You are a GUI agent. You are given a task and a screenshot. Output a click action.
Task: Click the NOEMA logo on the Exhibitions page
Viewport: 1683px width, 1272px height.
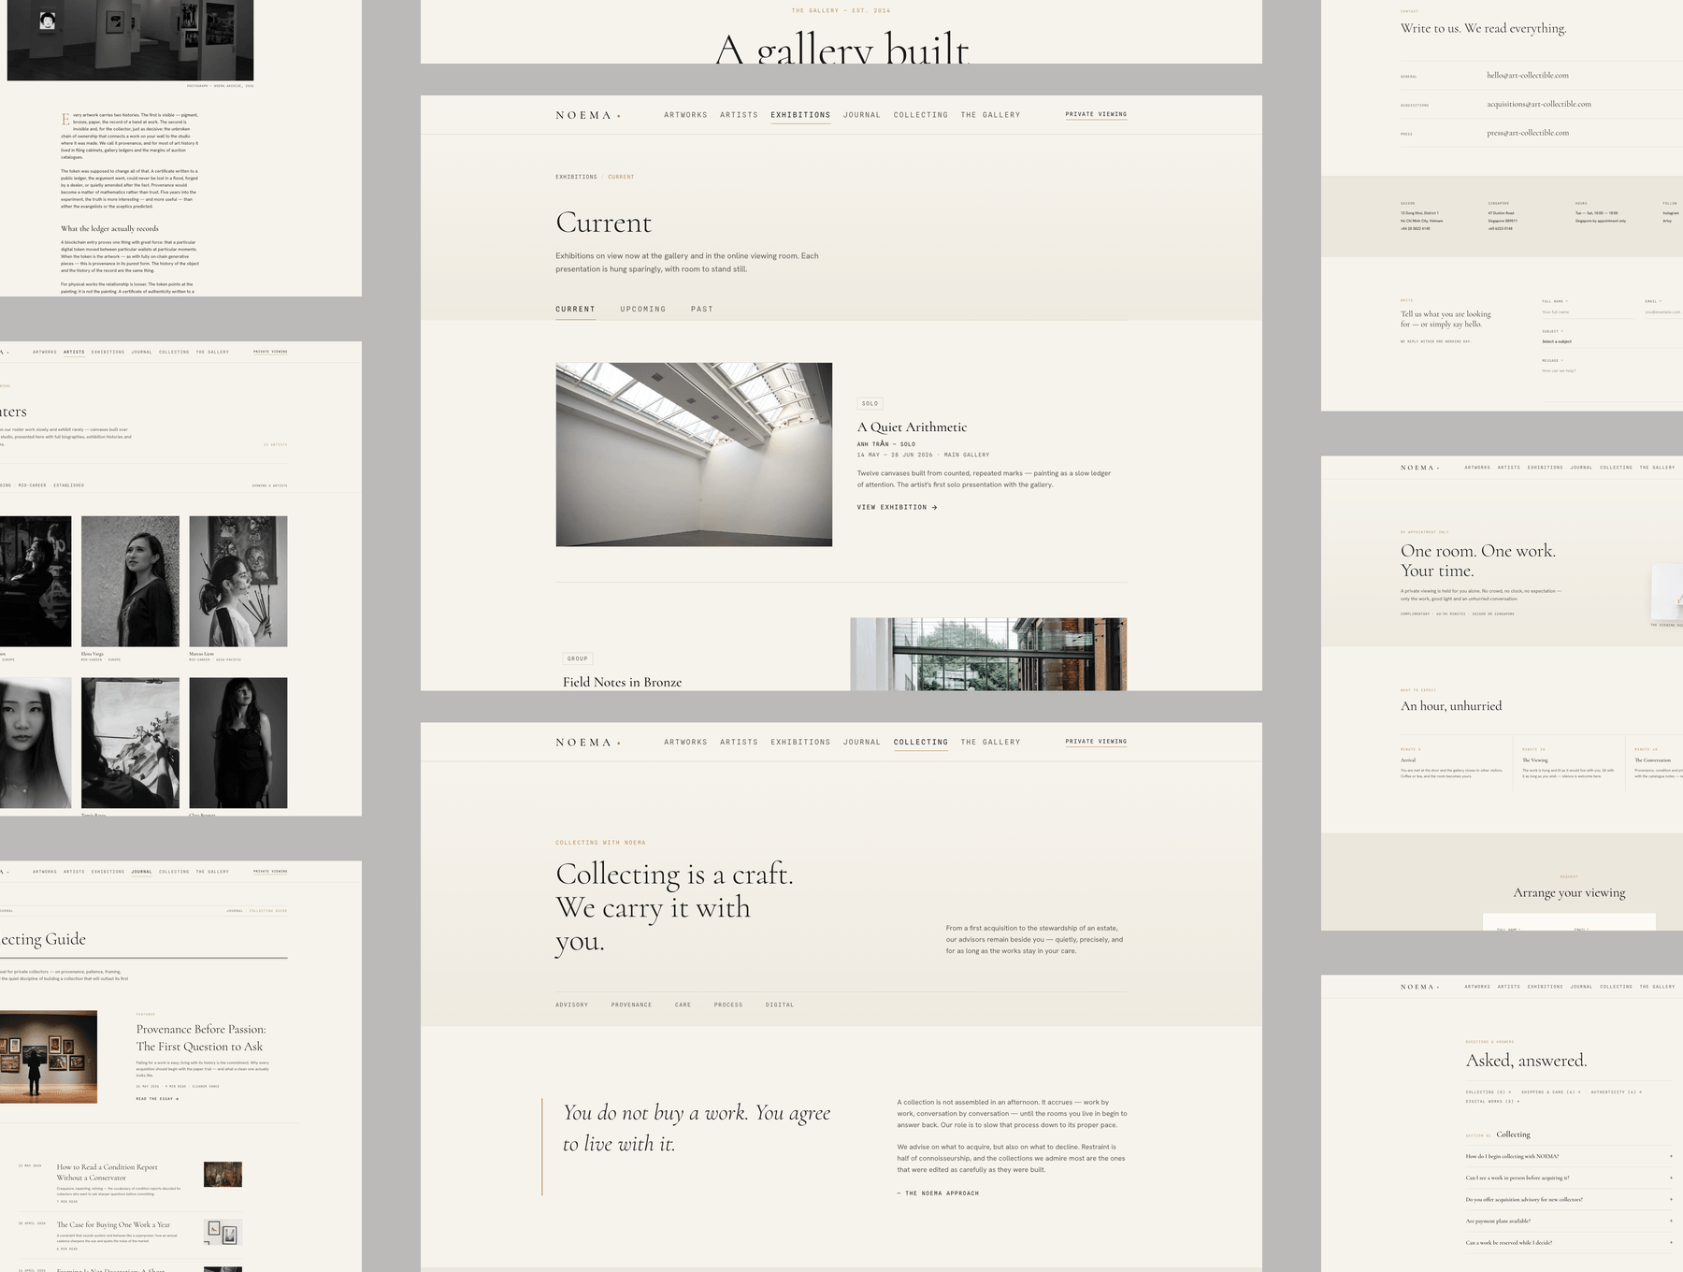587,115
